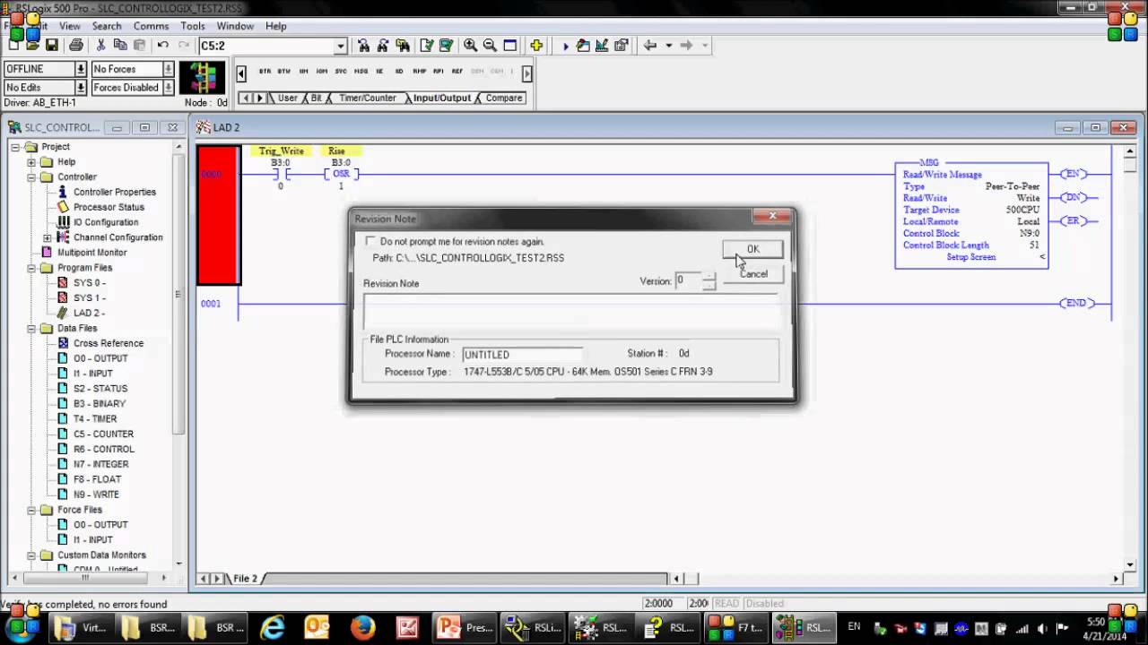Open the OFFLINE mode dropdown
This screenshot has height=645, width=1148.
[x=80, y=69]
